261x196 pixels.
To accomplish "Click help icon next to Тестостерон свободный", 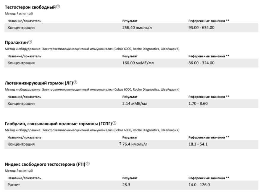I will [x=58, y=7].
